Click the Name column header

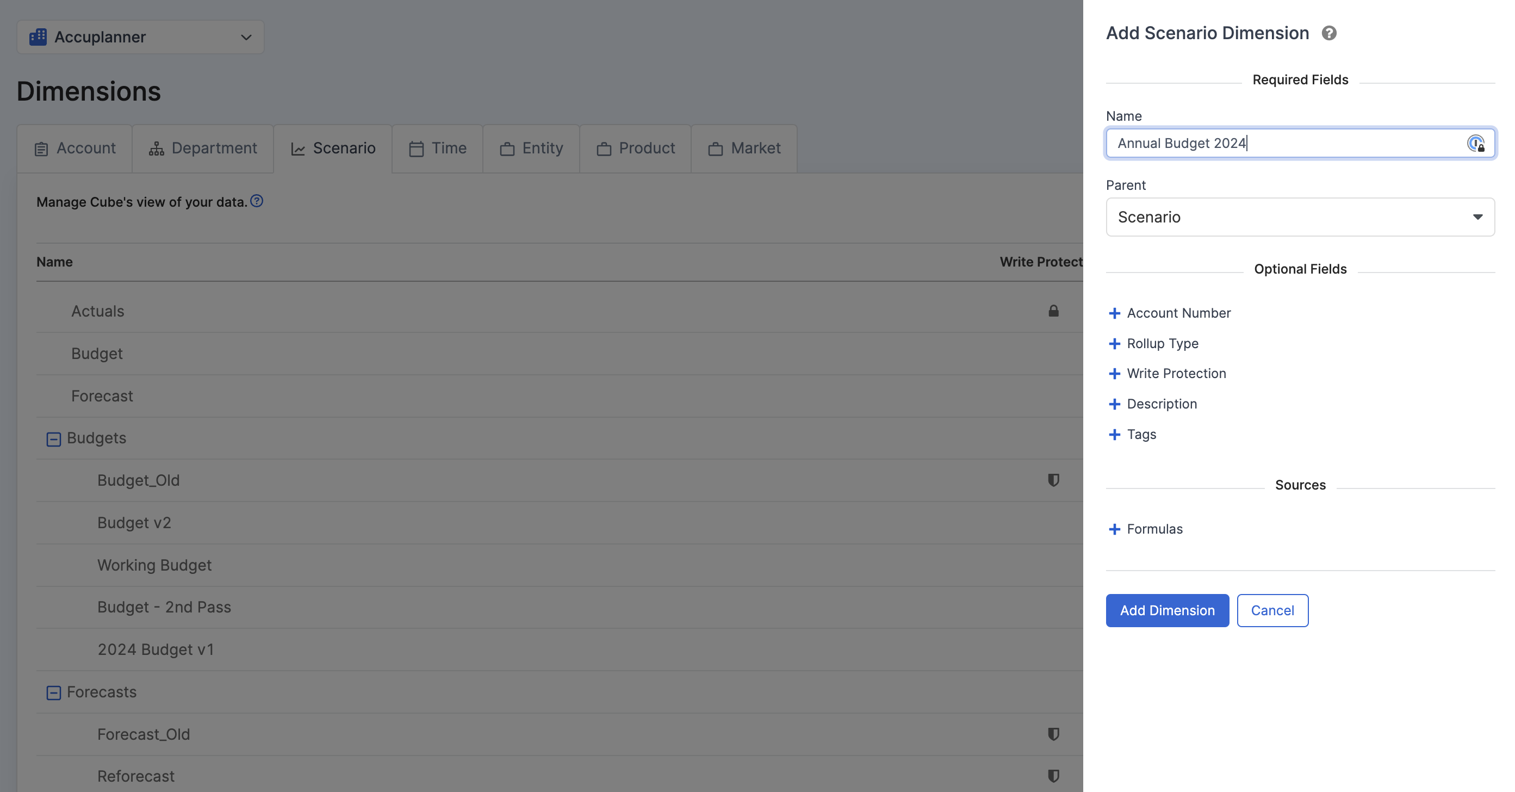[x=55, y=262]
